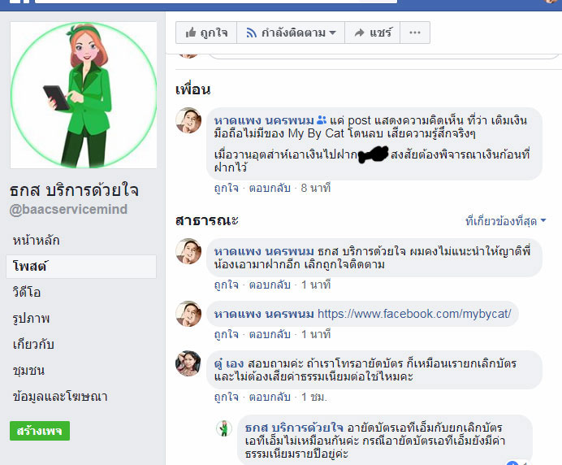Like the mybycat link comment
The width and height of the screenshot is (562, 465).
(x=227, y=334)
